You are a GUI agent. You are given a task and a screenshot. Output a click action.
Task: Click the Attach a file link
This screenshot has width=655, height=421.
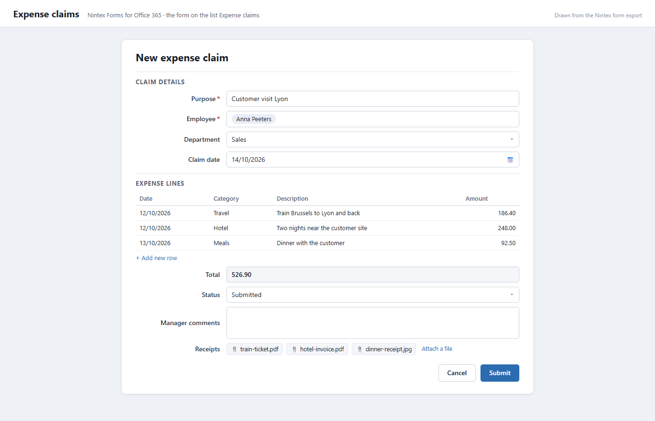[x=437, y=349]
